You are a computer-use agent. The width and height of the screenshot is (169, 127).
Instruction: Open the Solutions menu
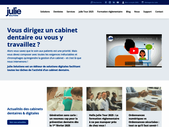click(x=45, y=12)
